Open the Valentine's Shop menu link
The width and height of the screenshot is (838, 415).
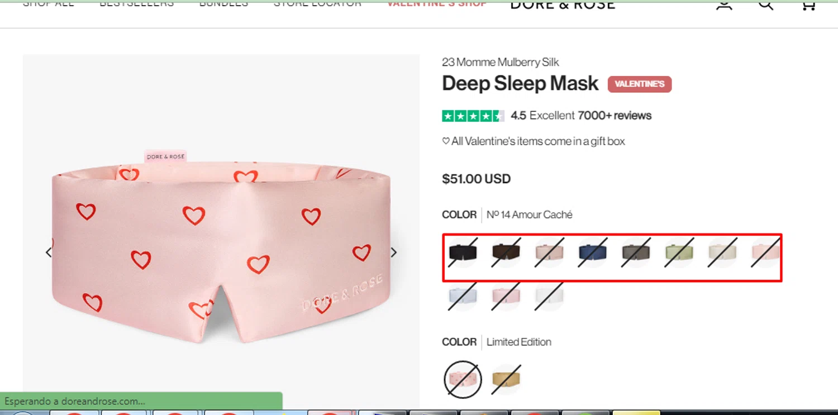(436, 3)
